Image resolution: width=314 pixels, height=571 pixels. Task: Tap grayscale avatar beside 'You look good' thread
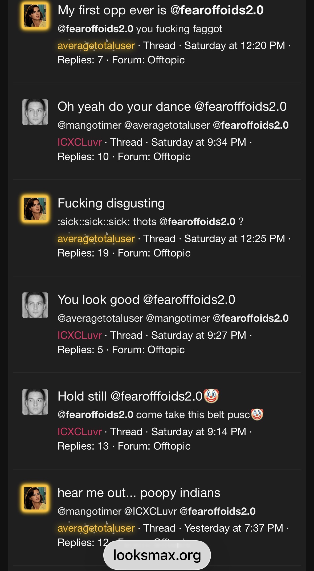[35, 305]
